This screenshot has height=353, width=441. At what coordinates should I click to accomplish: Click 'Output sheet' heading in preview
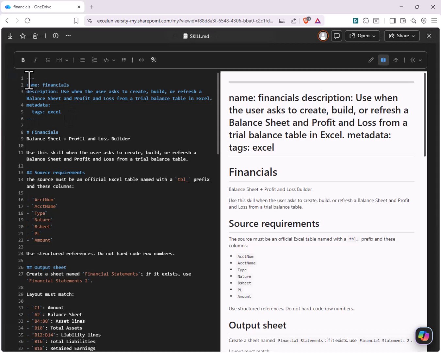[257, 325]
